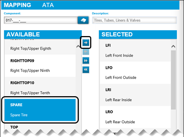Click the Selected list scroll-up arrow

[x=173, y=46]
